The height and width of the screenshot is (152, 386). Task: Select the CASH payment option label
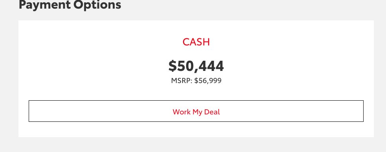[x=196, y=42]
